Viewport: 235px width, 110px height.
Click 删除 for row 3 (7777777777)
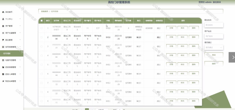[194, 46]
